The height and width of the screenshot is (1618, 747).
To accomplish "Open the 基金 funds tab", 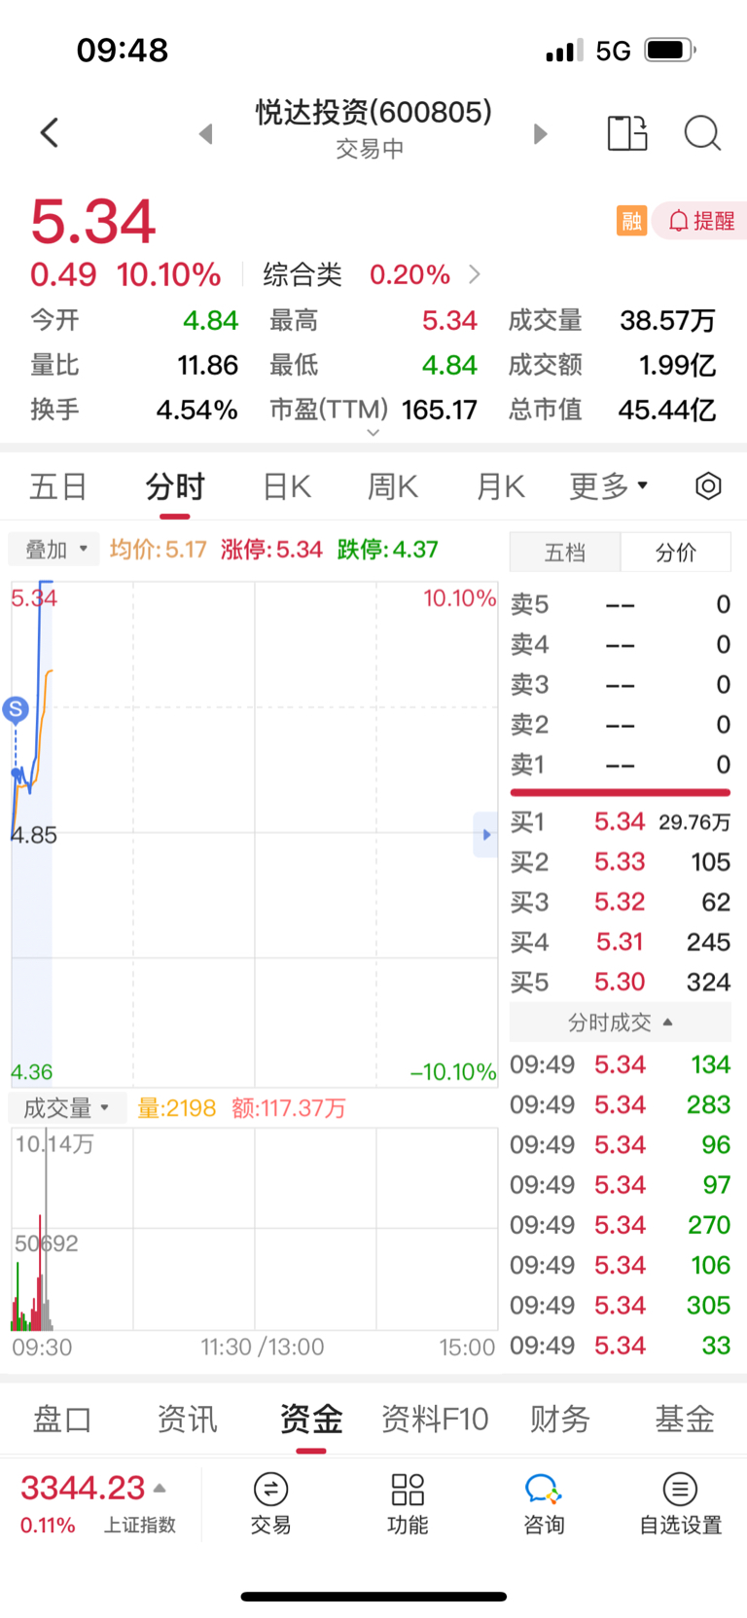I will [x=685, y=1420].
